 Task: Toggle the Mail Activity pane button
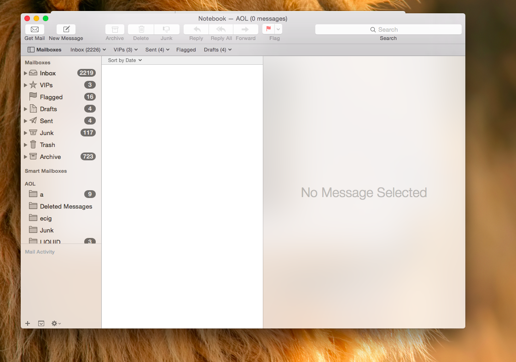(41, 323)
